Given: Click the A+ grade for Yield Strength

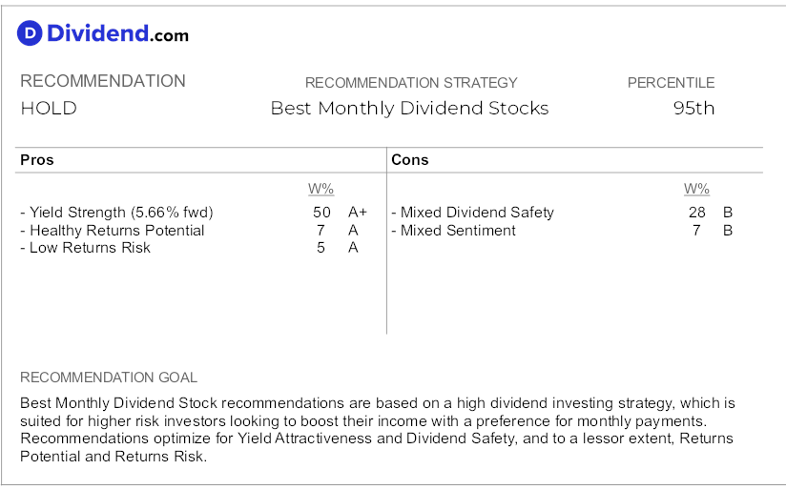Looking at the screenshot, I should [358, 213].
